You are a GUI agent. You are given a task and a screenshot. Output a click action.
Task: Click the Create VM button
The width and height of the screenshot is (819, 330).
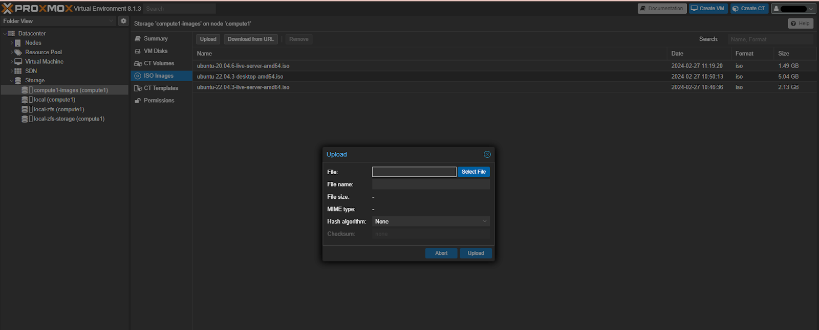[x=708, y=9]
